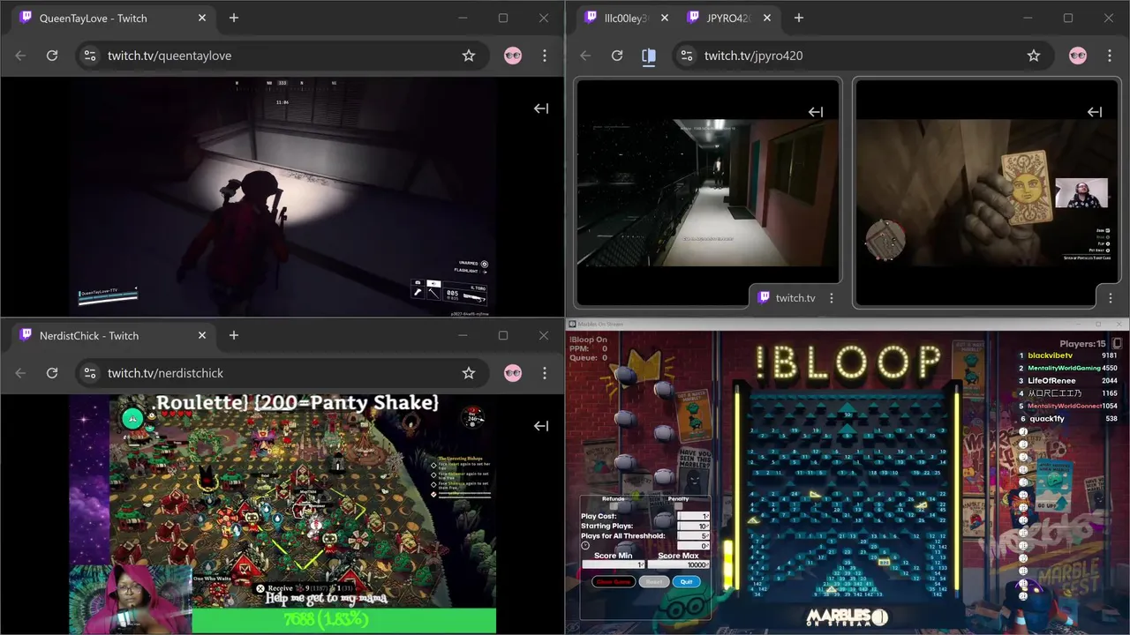Open profile avatar in QueenTayLove window

pyautogui.click(x=513, y=56)
